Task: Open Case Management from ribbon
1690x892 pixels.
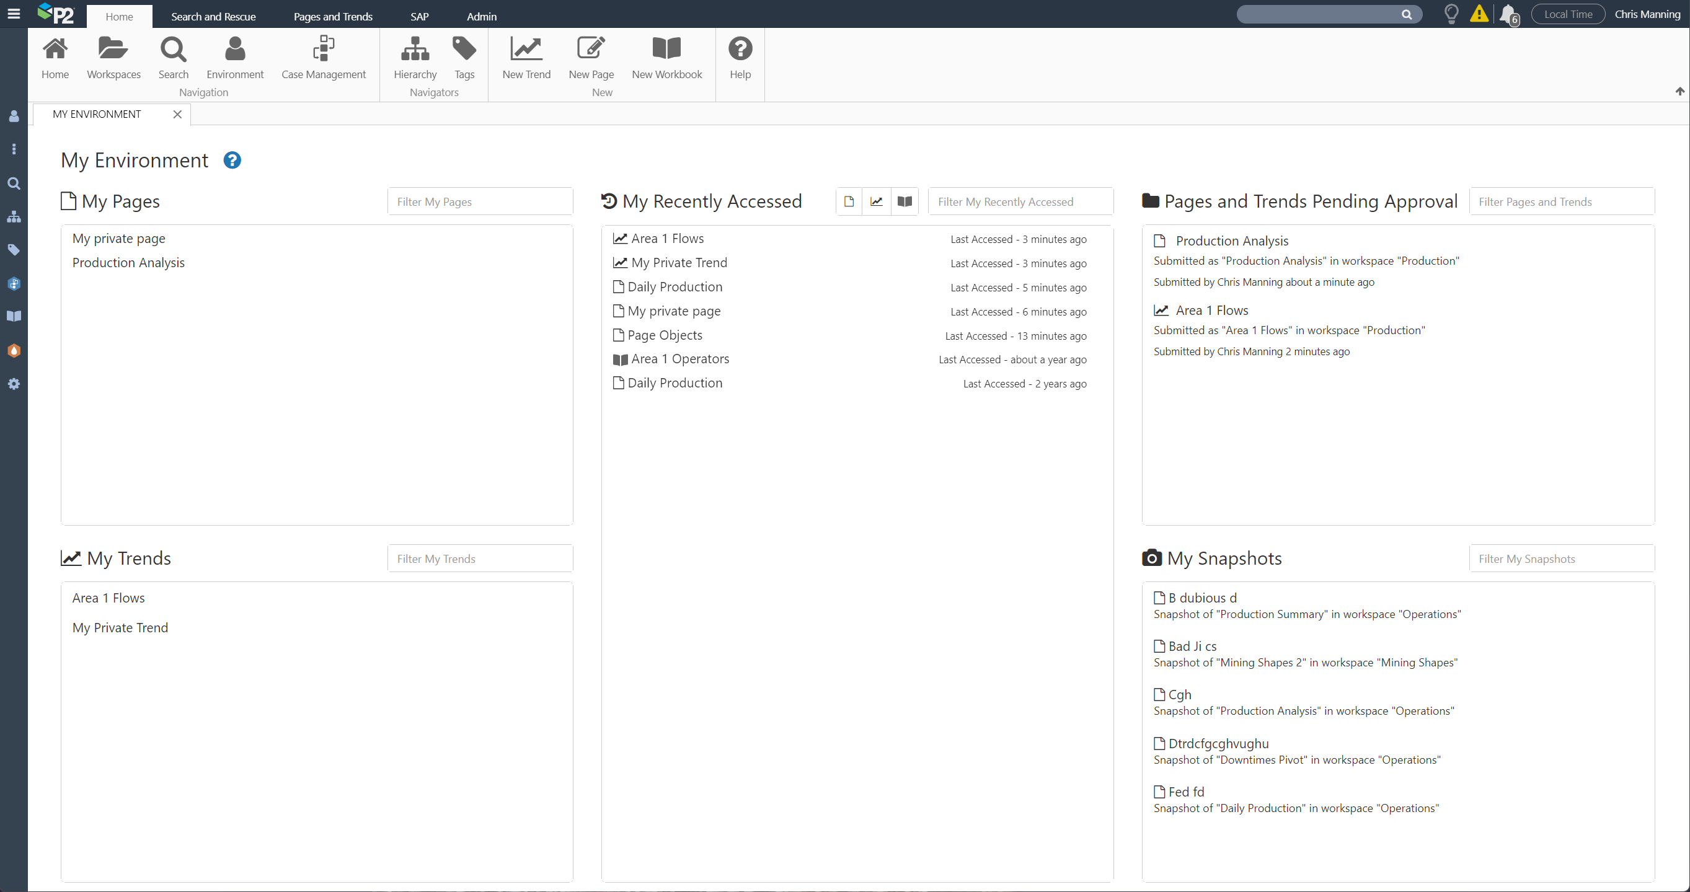Action: coord(323,58)
